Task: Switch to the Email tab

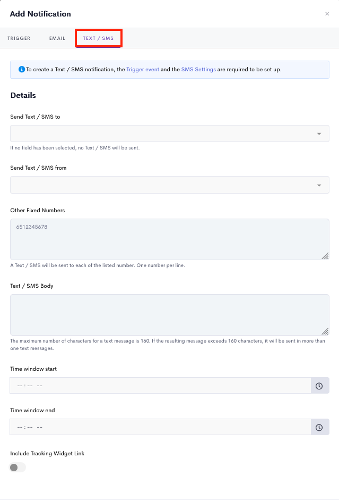Action: 57,38
